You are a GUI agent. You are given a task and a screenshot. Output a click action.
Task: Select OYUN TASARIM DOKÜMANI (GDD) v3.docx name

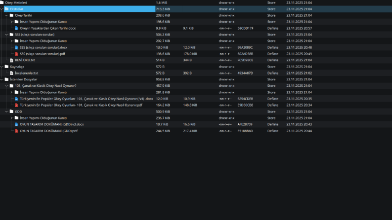pos(52,124)
